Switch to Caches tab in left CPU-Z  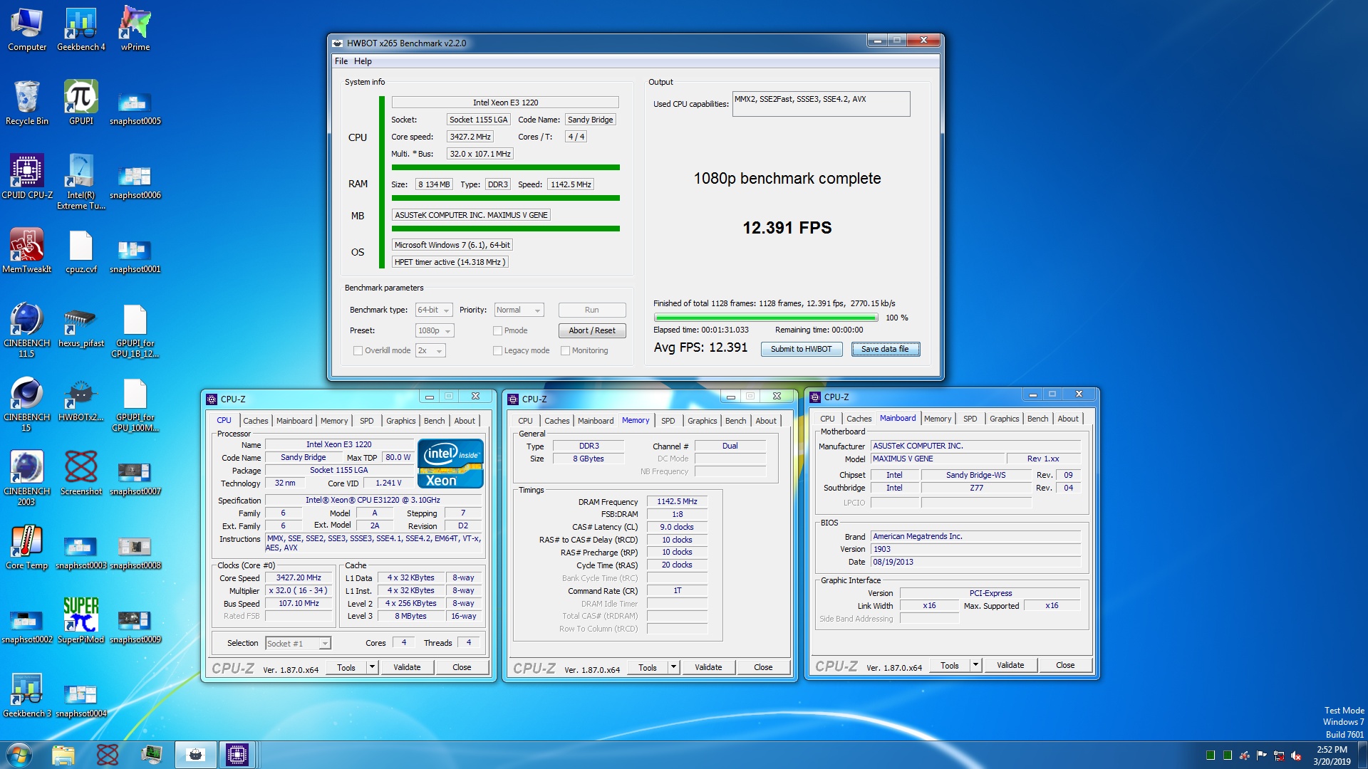tap(256, 421)
